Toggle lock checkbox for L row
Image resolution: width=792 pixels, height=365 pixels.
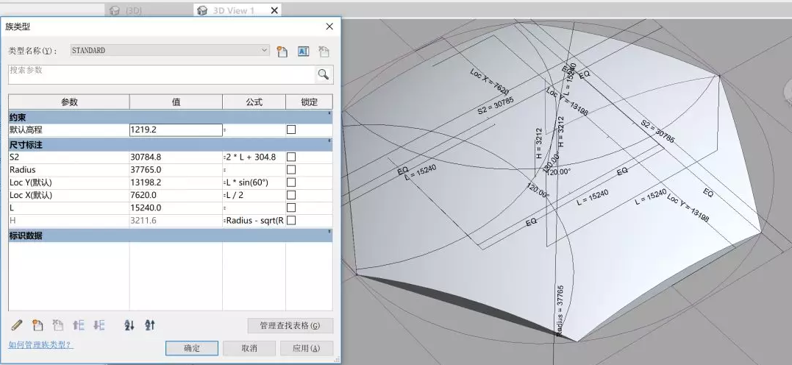click(291, 208)
